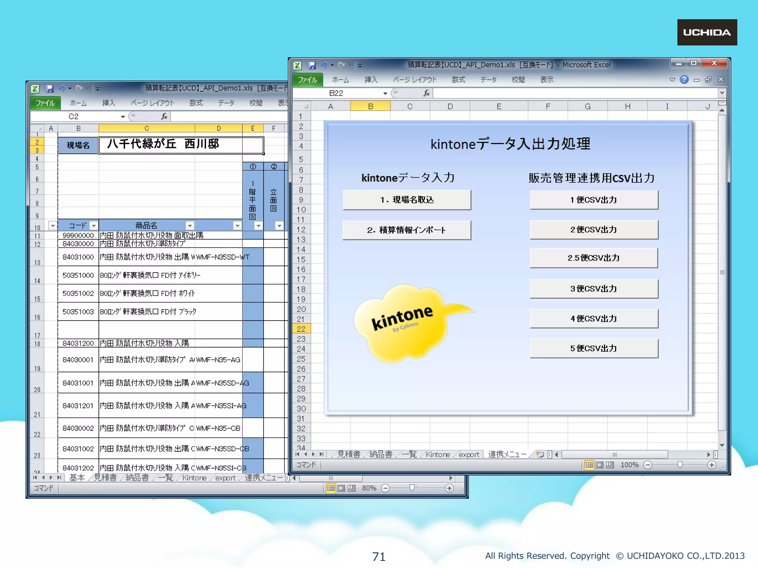Switch to 納品書 sheet tab in front window
The image size is (758, 568).
pos(380,454)
